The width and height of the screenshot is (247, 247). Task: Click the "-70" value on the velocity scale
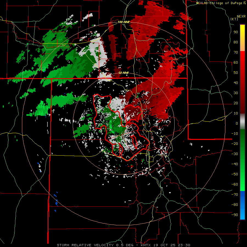[x=235, y=195]
